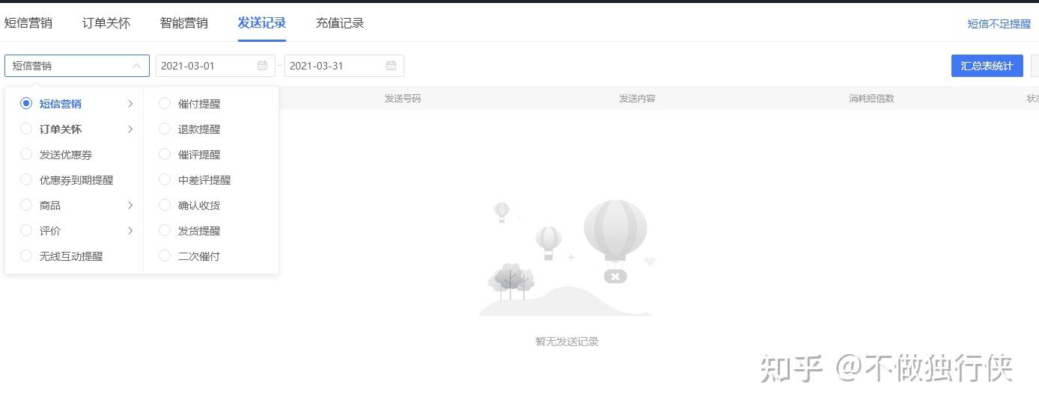Select the 退款提醒 radio option

coord(165,129)
